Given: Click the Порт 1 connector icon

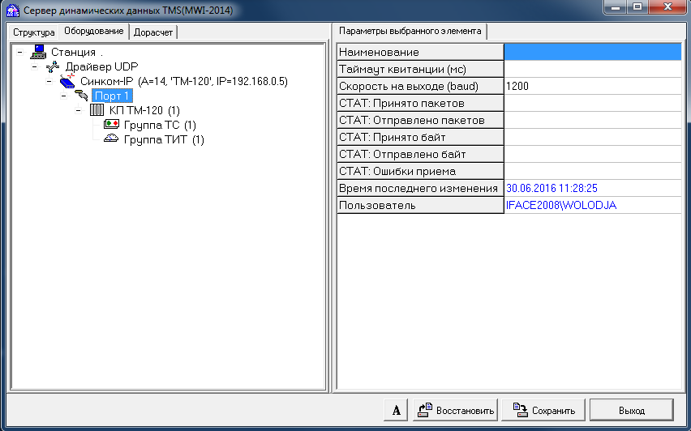Looking at the screenshot, I should (x=82, y=96).
